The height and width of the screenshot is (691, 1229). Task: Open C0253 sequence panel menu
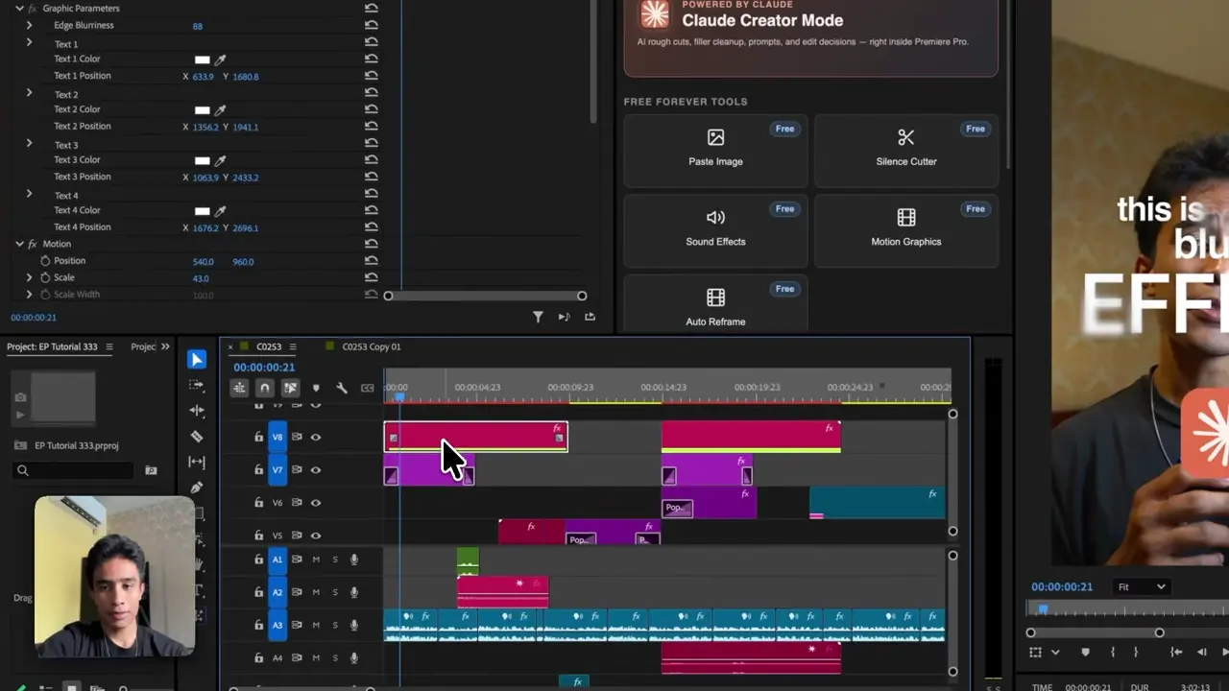(x=293, y=346)
